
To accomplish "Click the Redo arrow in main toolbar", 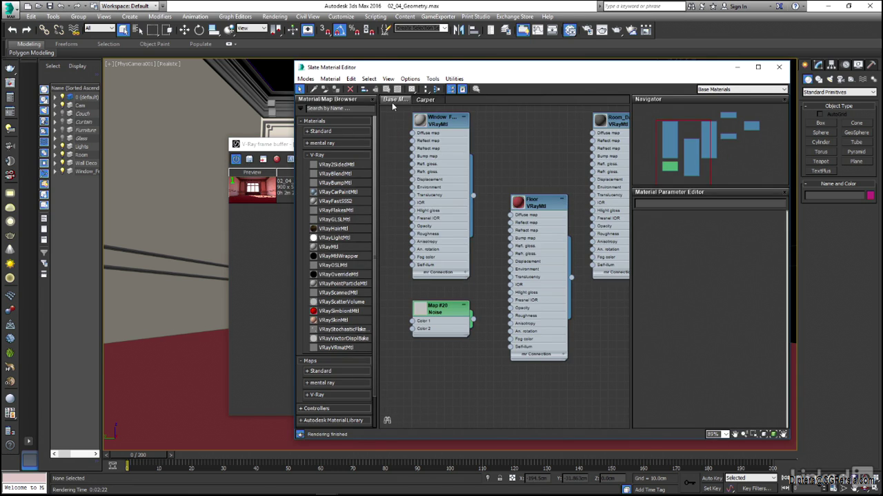I will tap(26, 30).
